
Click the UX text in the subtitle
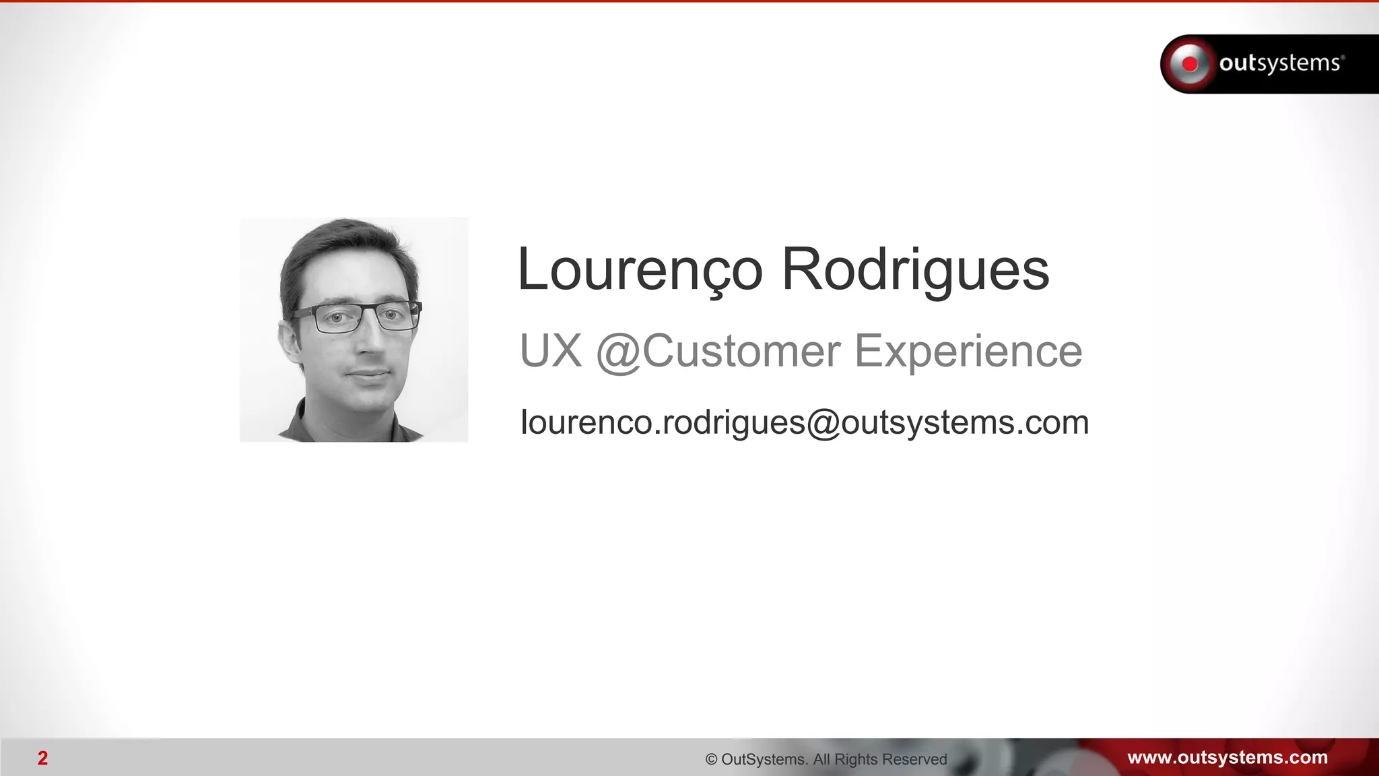tap(551, 351)
